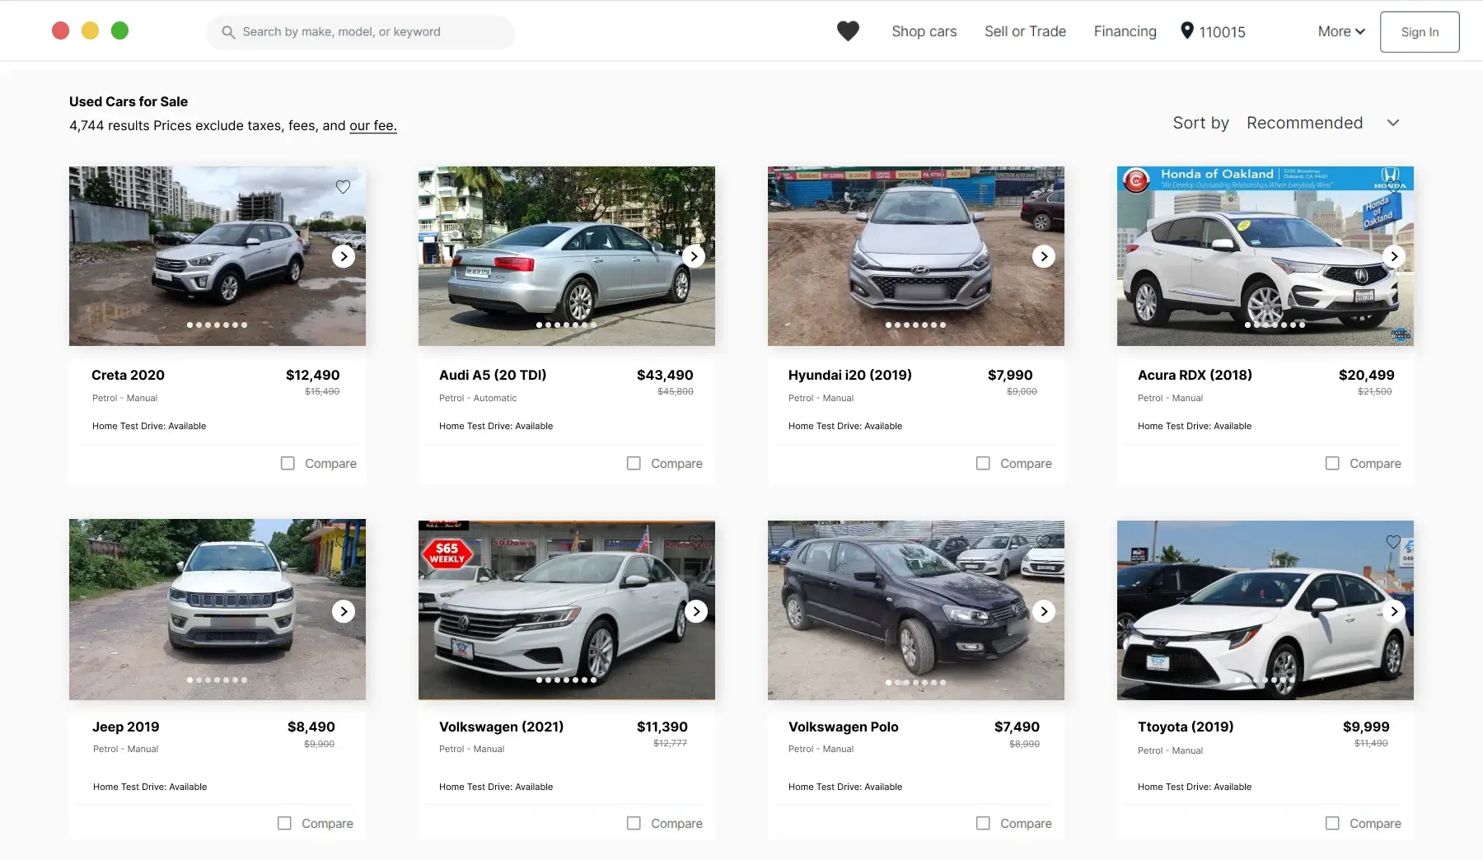Click the Creta 2020 car photo
This screenshot has width=1483, height=860.
point(218,256)
